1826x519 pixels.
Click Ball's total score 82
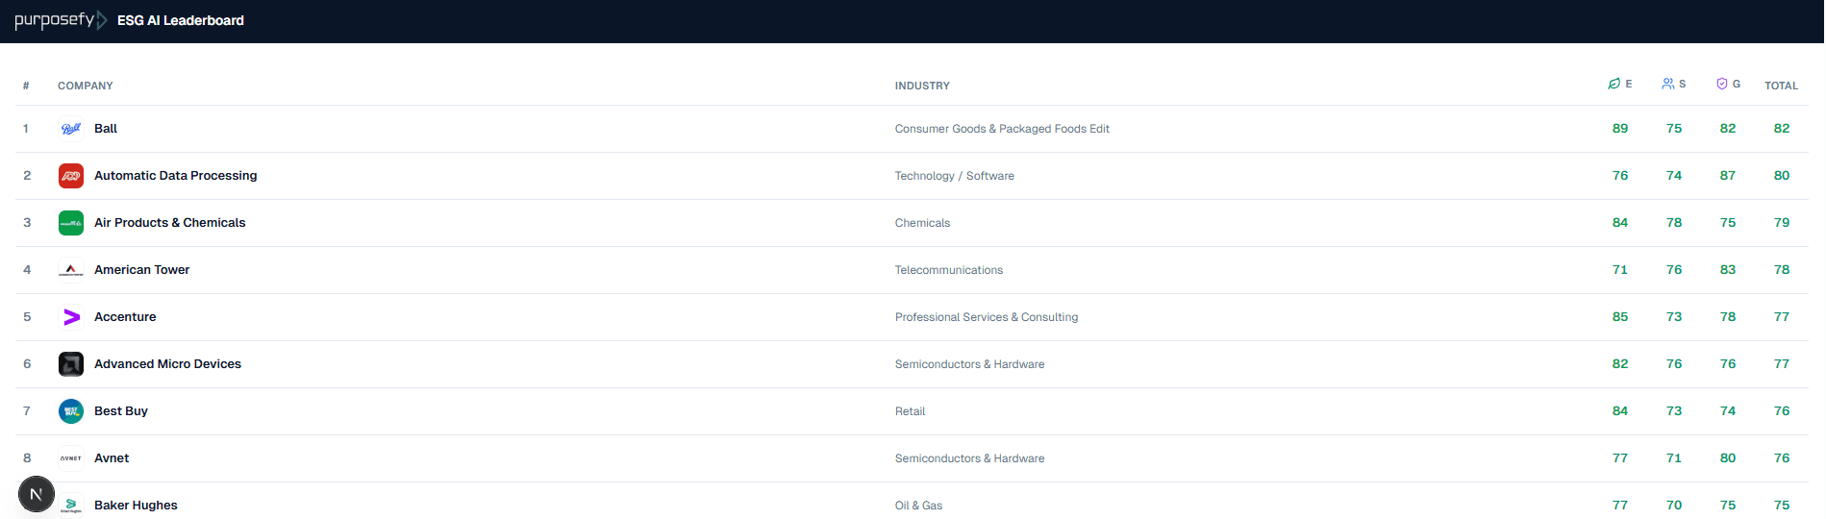pyautogui.click(x=1782, y=129)
